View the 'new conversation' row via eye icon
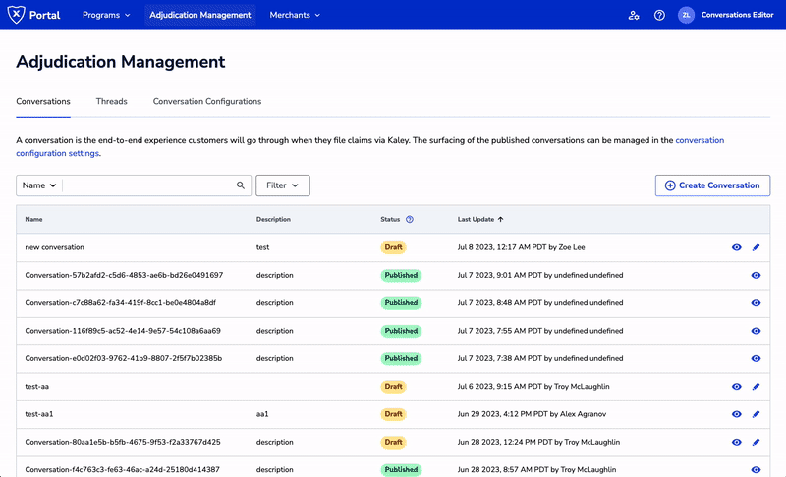The width and height of the screenshot is (786, 477). click(x=736, y=247)
